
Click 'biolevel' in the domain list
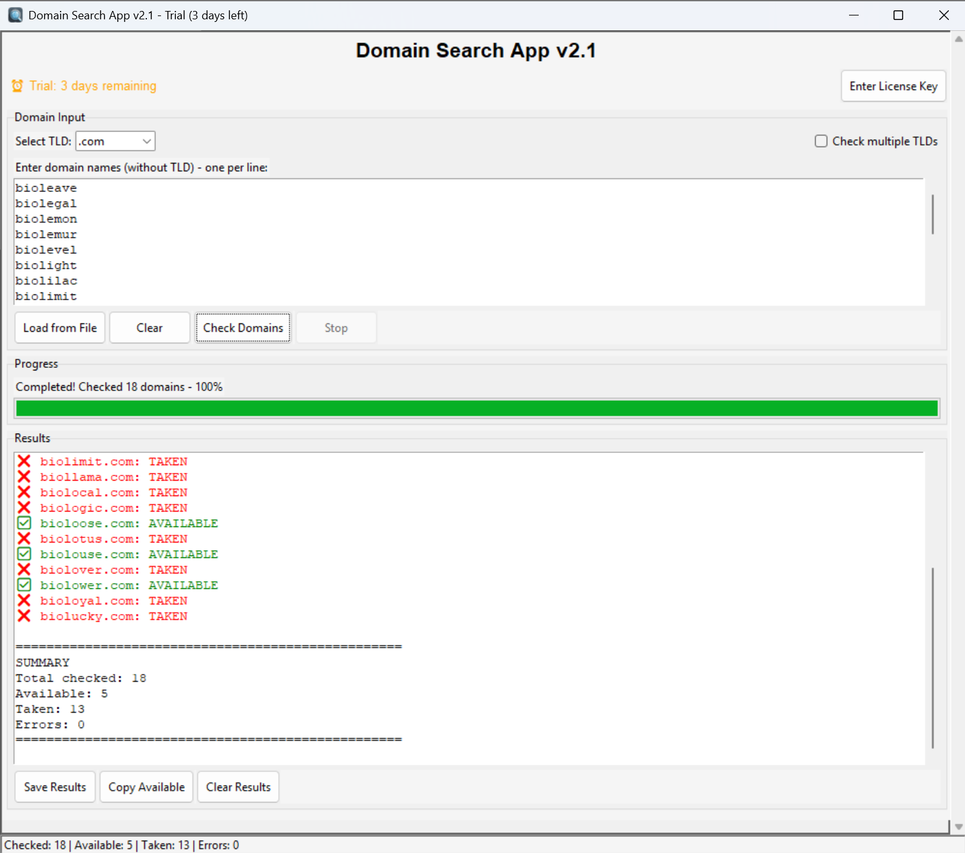pos(46,250)
